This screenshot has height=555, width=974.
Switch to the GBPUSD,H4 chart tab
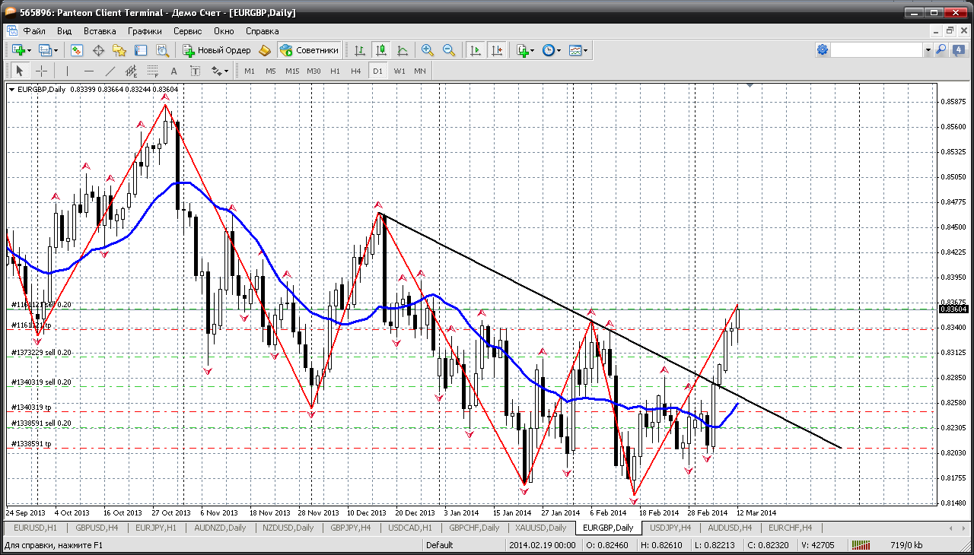point(96,528)
